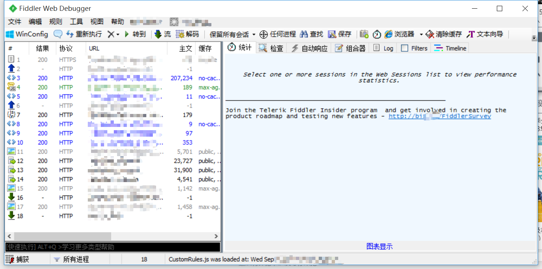
Task: Click the max-ag. cache value of session 17
Action: click(x=209, y=207)
